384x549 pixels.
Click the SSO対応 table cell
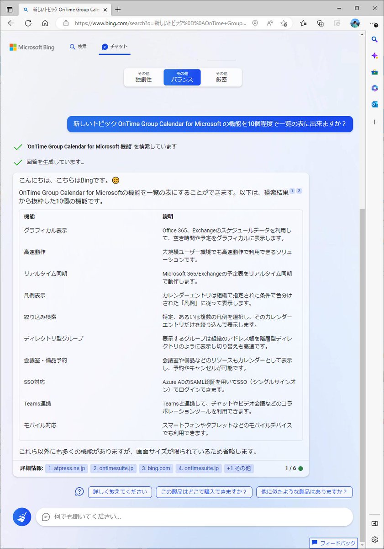coord(35,382)
